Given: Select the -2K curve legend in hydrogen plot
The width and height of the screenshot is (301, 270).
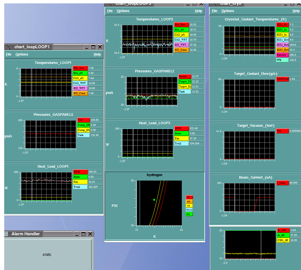Looking at the screenshot, I should (x=189, y=206).
